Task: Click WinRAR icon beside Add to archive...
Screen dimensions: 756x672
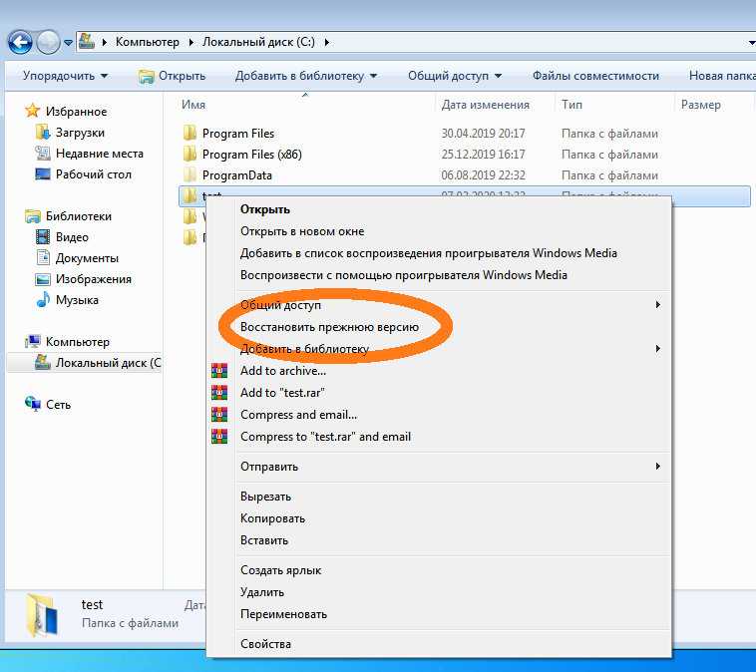Action: (219, 370)
